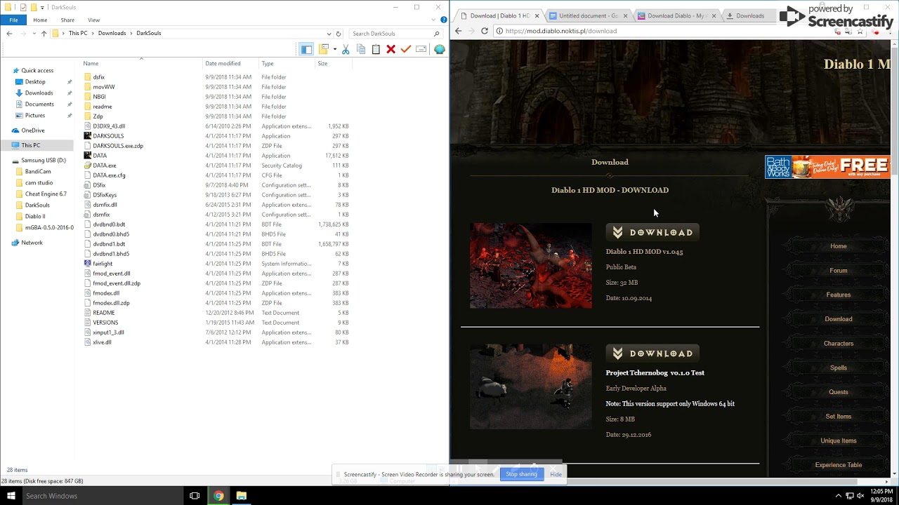Select the README text document
This screenshot has height=505, width=899.
click(104, 313)
